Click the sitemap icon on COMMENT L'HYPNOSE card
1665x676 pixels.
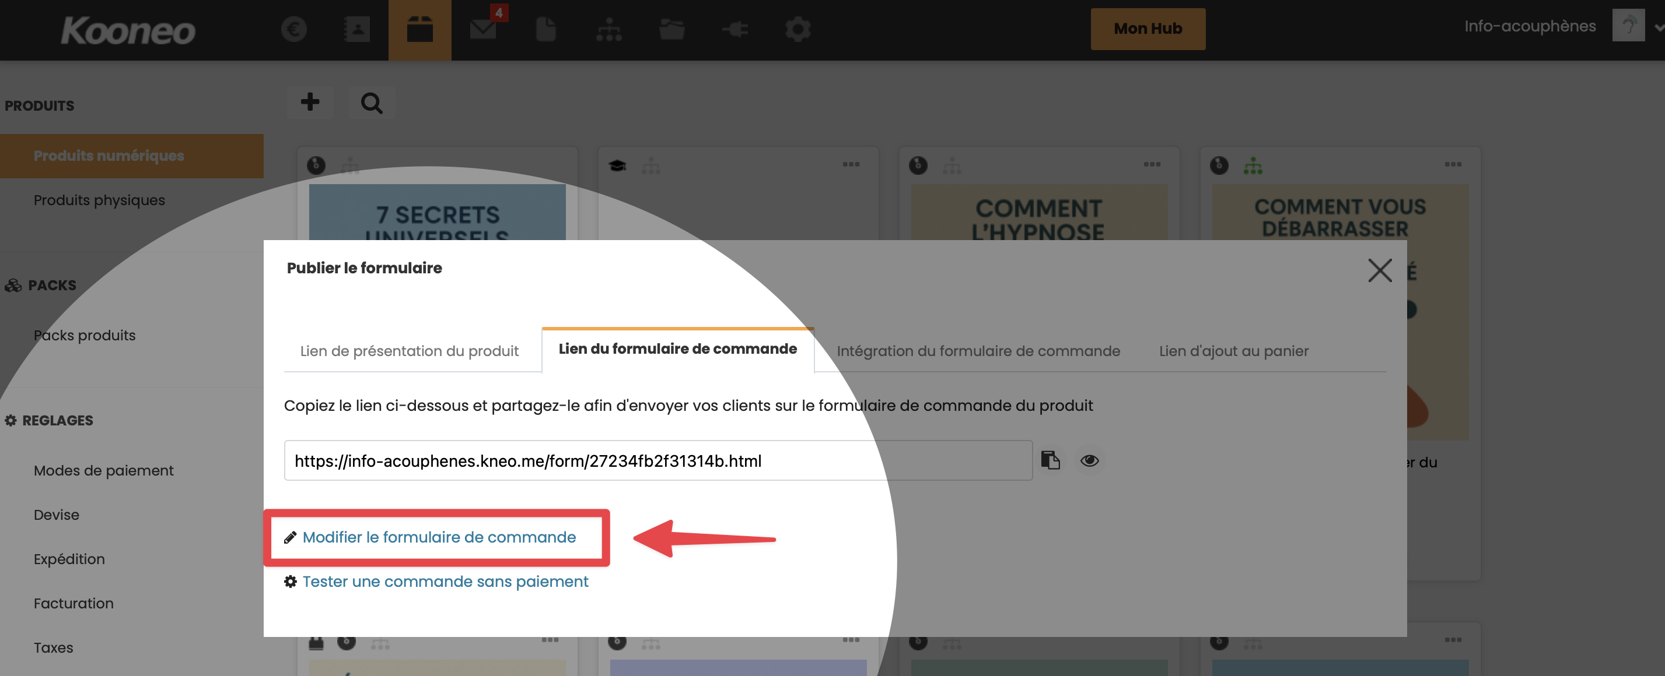952,166
